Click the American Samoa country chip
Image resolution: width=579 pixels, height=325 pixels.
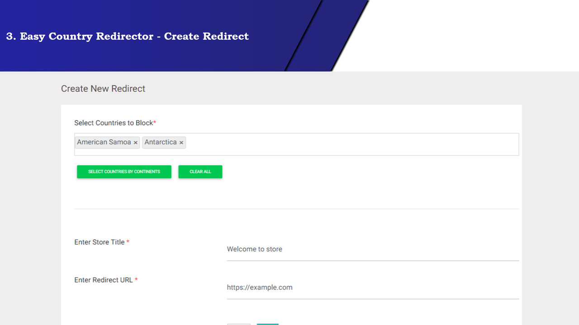[103, 142]
